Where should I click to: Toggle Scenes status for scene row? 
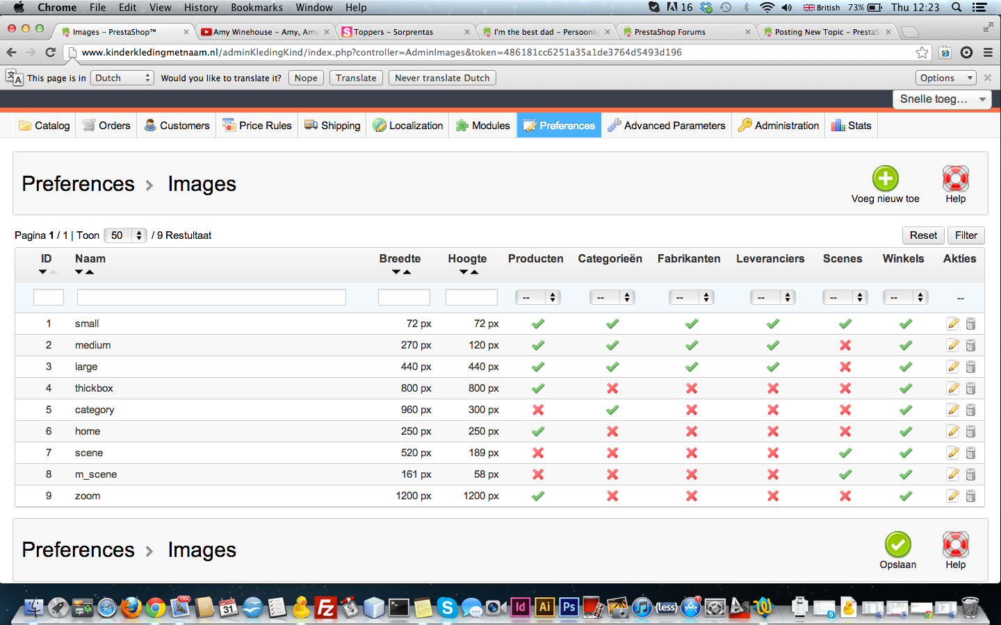tap(845, 453)
